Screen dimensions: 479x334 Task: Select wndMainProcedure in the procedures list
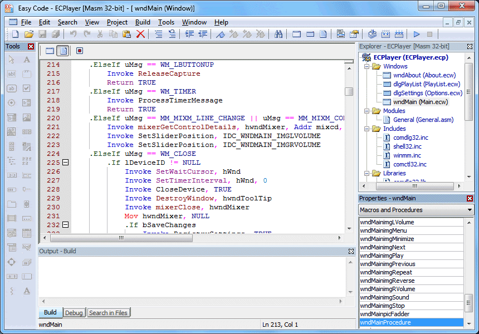[411, 322]
